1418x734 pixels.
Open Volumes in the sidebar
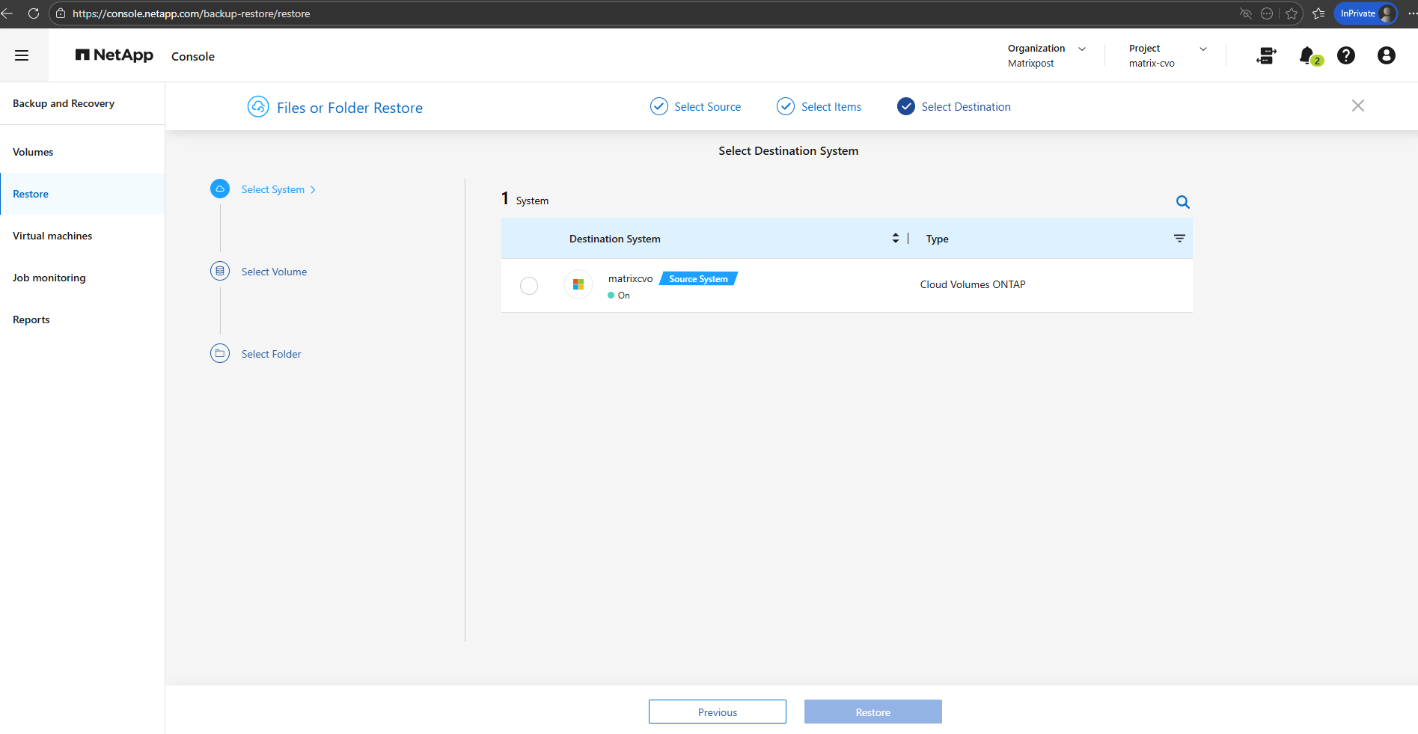(33, 152)
